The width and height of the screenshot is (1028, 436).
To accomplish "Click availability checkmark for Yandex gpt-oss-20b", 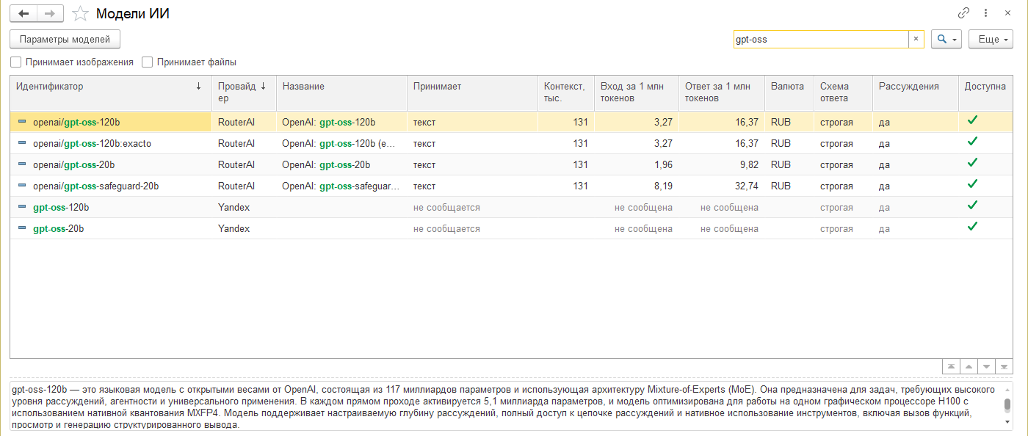I will 973,228.
